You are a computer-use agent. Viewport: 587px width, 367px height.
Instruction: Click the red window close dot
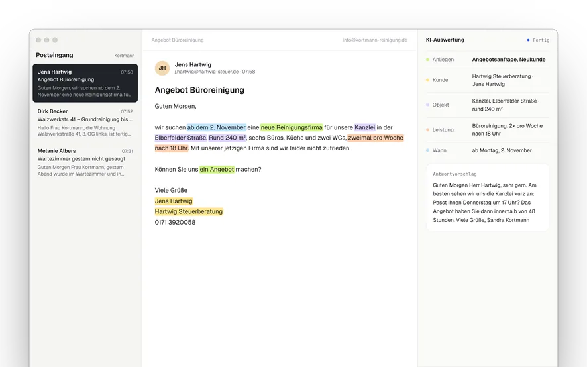pyautogui.click(x=38, y=40)
